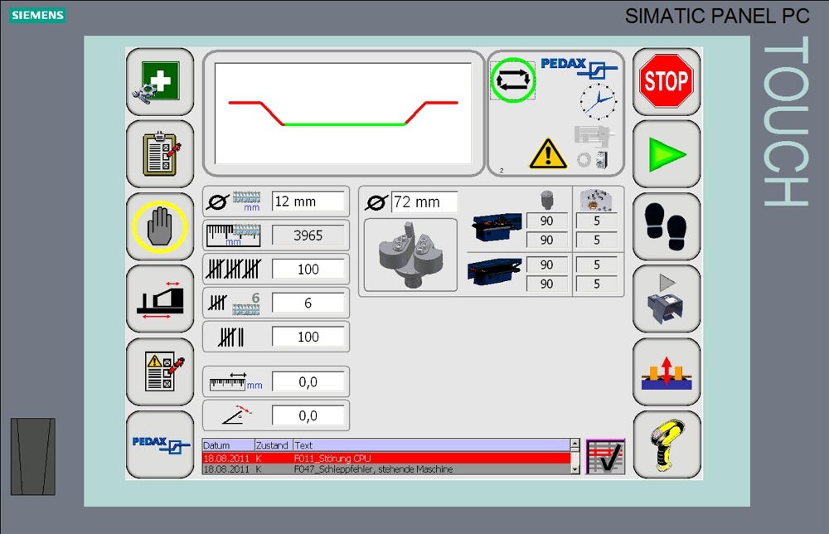Click the alarm acknowledge checkmark button
The width and height of the screenshot is (829, 534).
605,457
